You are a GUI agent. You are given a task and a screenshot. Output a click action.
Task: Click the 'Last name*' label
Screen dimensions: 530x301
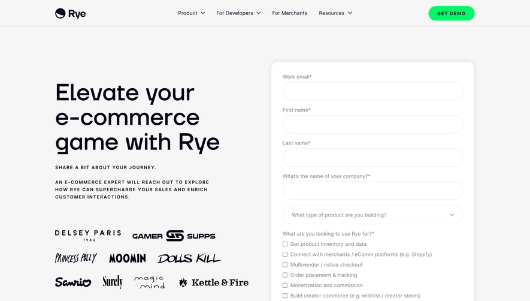pos(296,143)
